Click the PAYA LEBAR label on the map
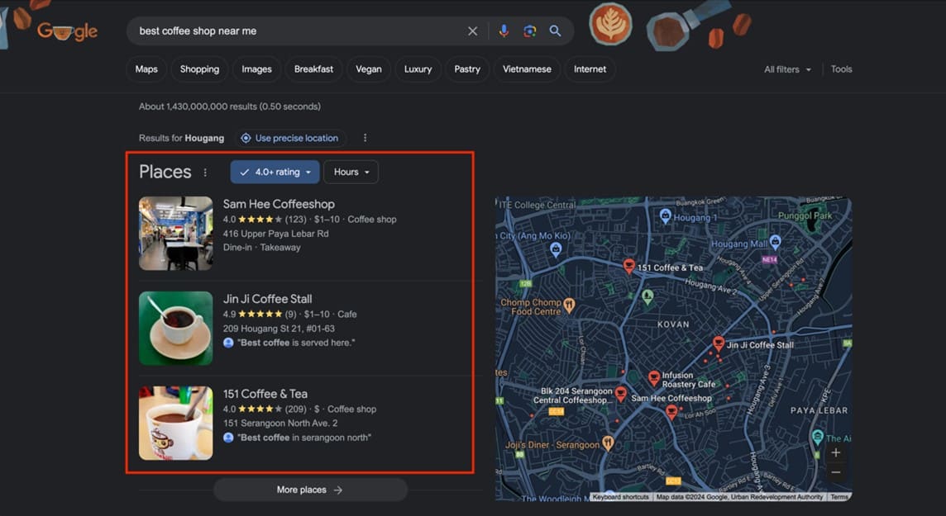Image resolution: width=946 pixels, height=516 pixels. click(819, 410)
